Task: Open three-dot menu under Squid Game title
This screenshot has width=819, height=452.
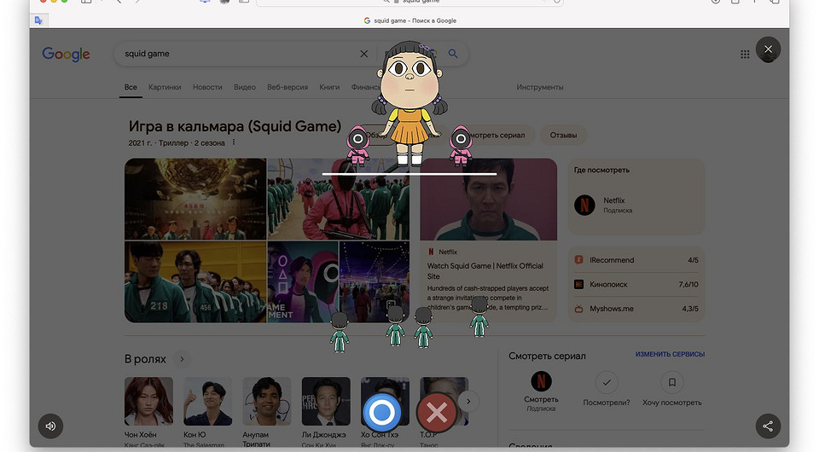Action: (x=234, y=142)
